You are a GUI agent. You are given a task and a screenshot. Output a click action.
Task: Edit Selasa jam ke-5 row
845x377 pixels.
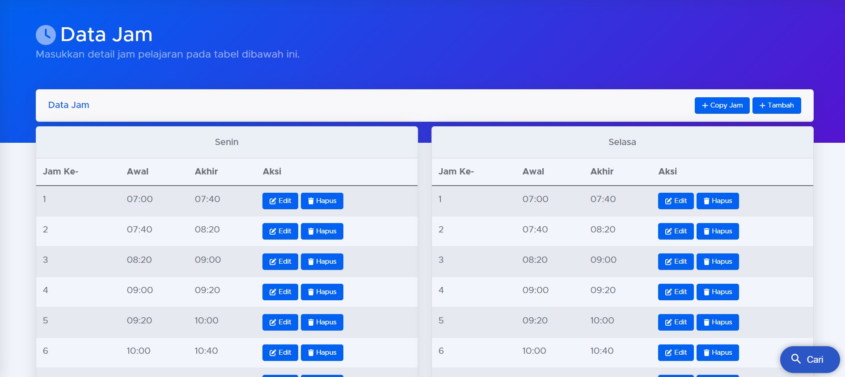[x=676, y=322]
